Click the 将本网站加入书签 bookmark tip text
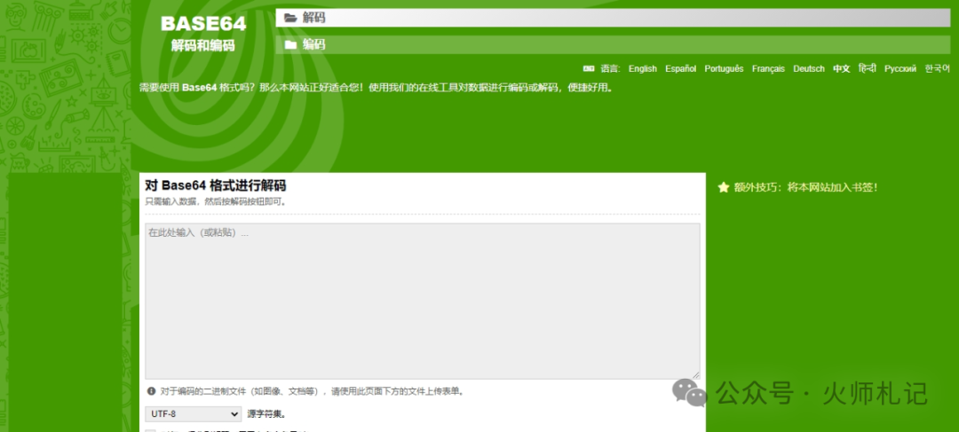Viewport: 959px width, 432px height. 832,187
